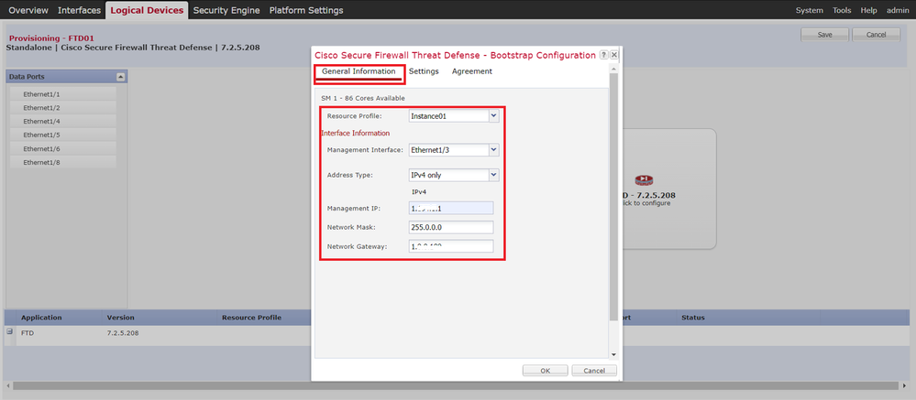Click the page horizontal scrollbar

pyautogui.click(x=455, y=386)
